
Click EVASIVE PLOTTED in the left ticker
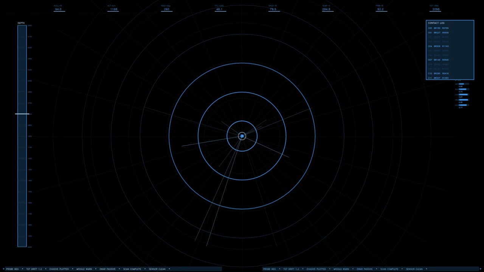coord(59,269)
